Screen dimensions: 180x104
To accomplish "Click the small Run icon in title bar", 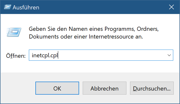I will coord(7,7).
